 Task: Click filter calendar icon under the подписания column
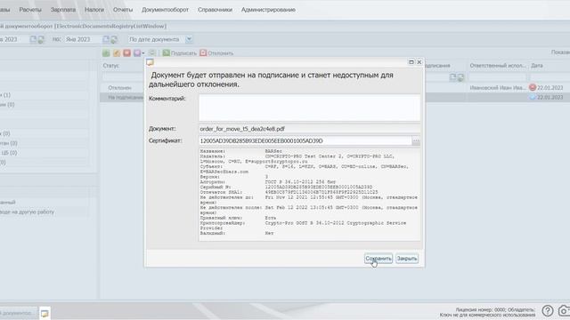click(x=452, y=77)
